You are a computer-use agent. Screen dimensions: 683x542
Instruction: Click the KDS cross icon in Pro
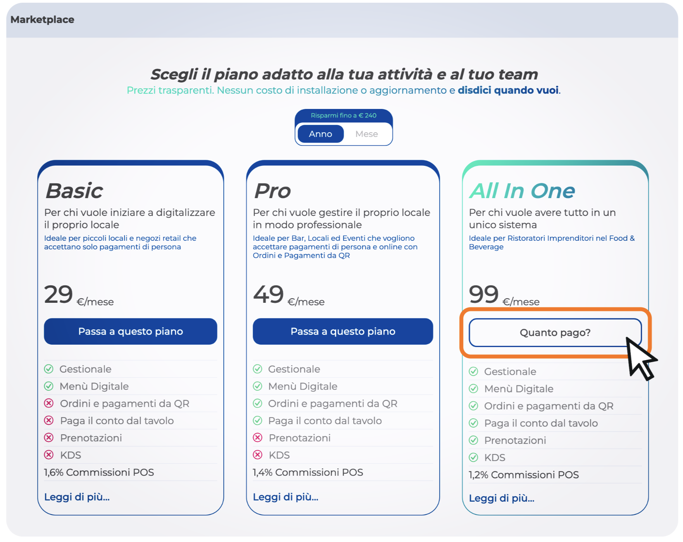(258, 455)
